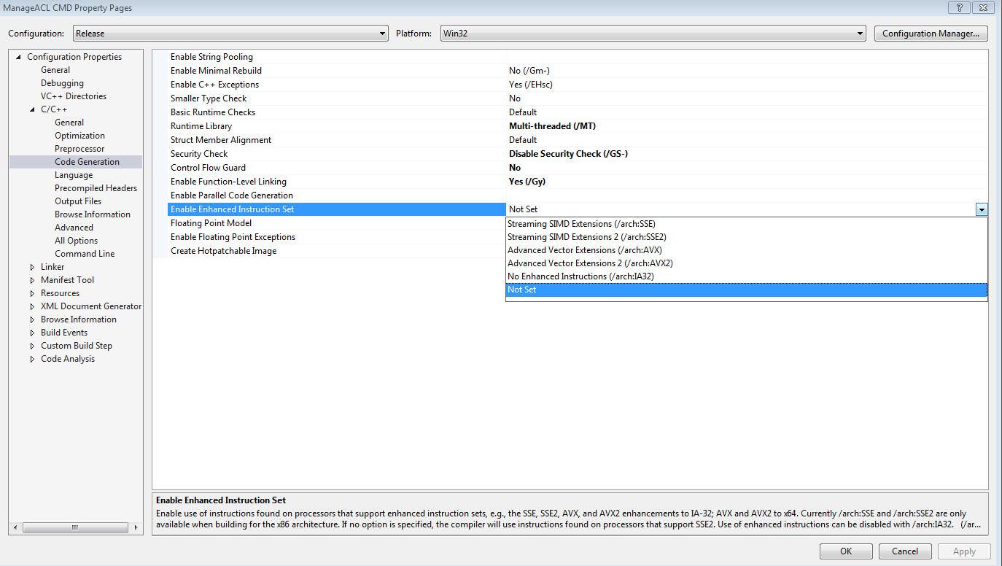Viewport: 1002px width, 566px height.
Task: Click the Enhanced Instruction Set dropdown arrow
Action: pos(982,209)
